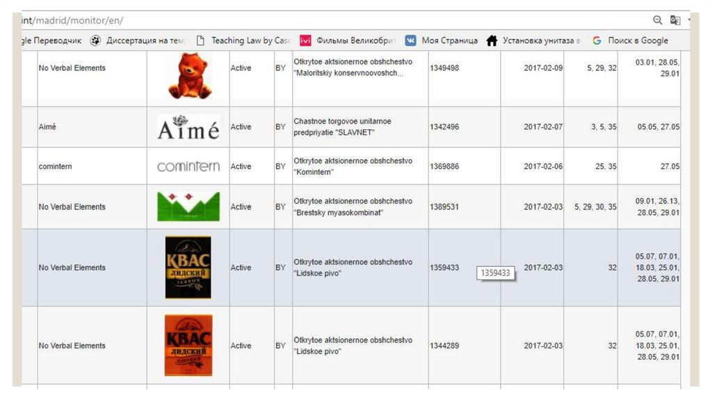Click holder Brestsky myasokombinat

(x=353, y=206)
